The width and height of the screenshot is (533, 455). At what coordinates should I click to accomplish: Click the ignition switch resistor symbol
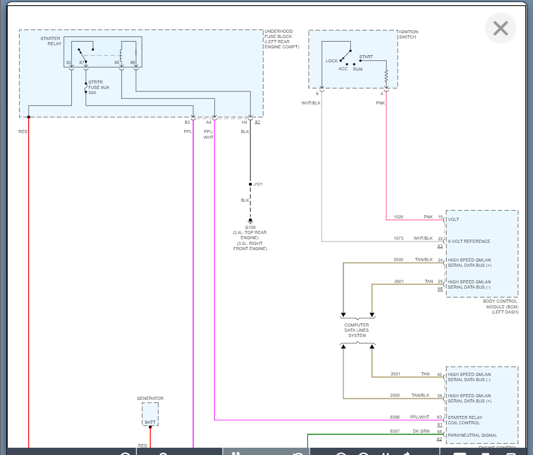tap(386, 77)
